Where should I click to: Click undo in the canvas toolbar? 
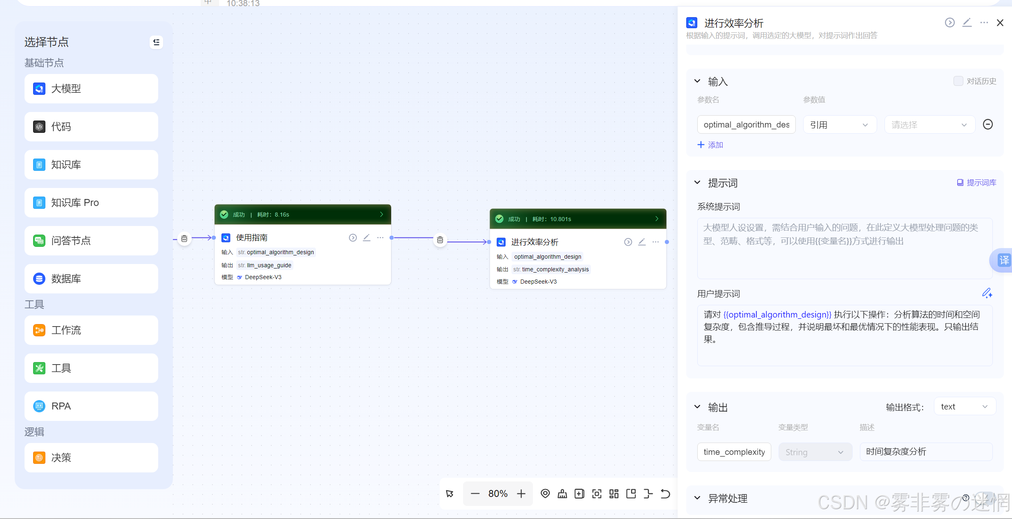665,494
